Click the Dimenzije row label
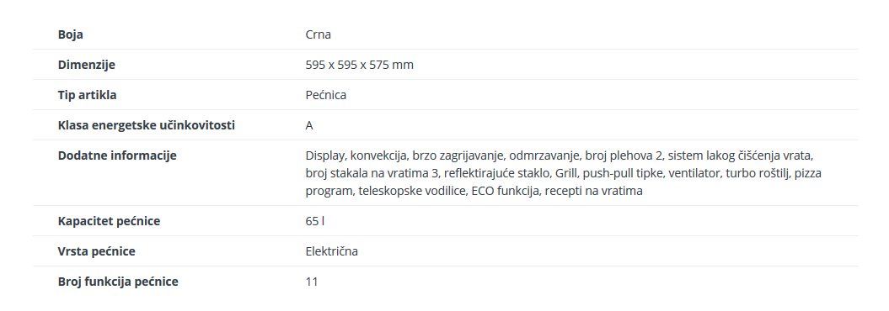The height and width of the screenshot is (311, 889). pos(86,65)
